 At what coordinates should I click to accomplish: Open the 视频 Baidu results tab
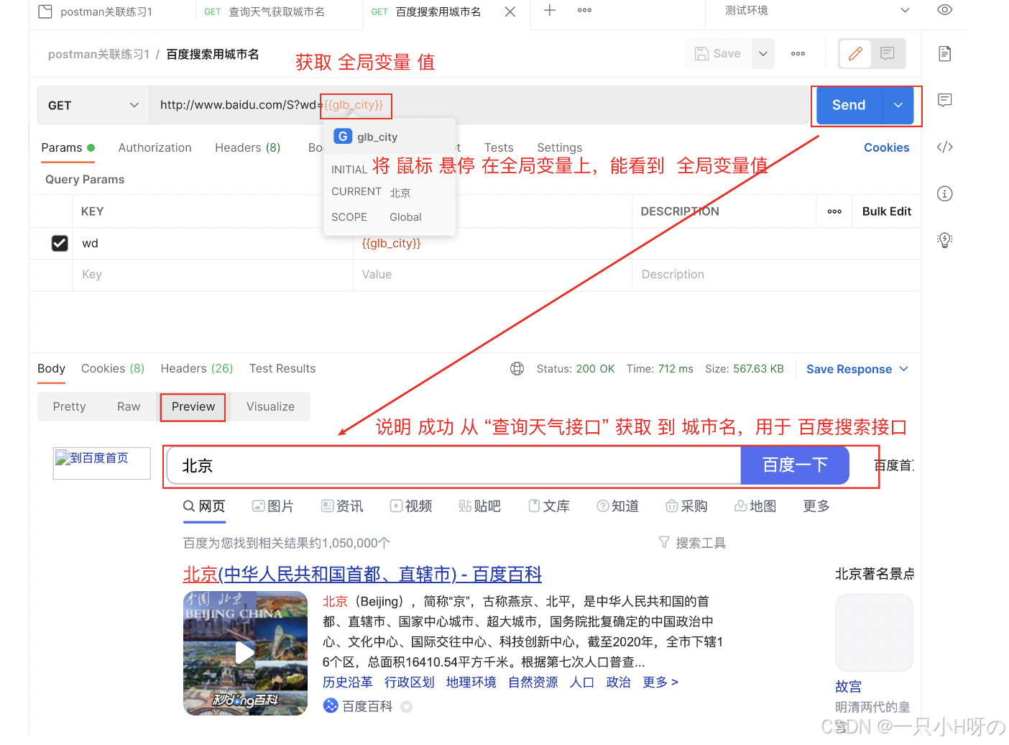(411, 506)
